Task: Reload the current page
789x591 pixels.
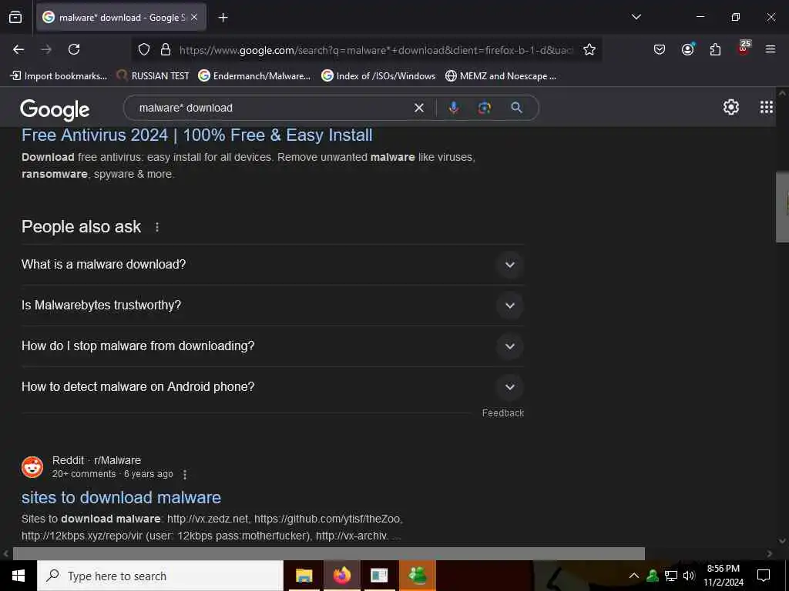Action: coord(74,49)
